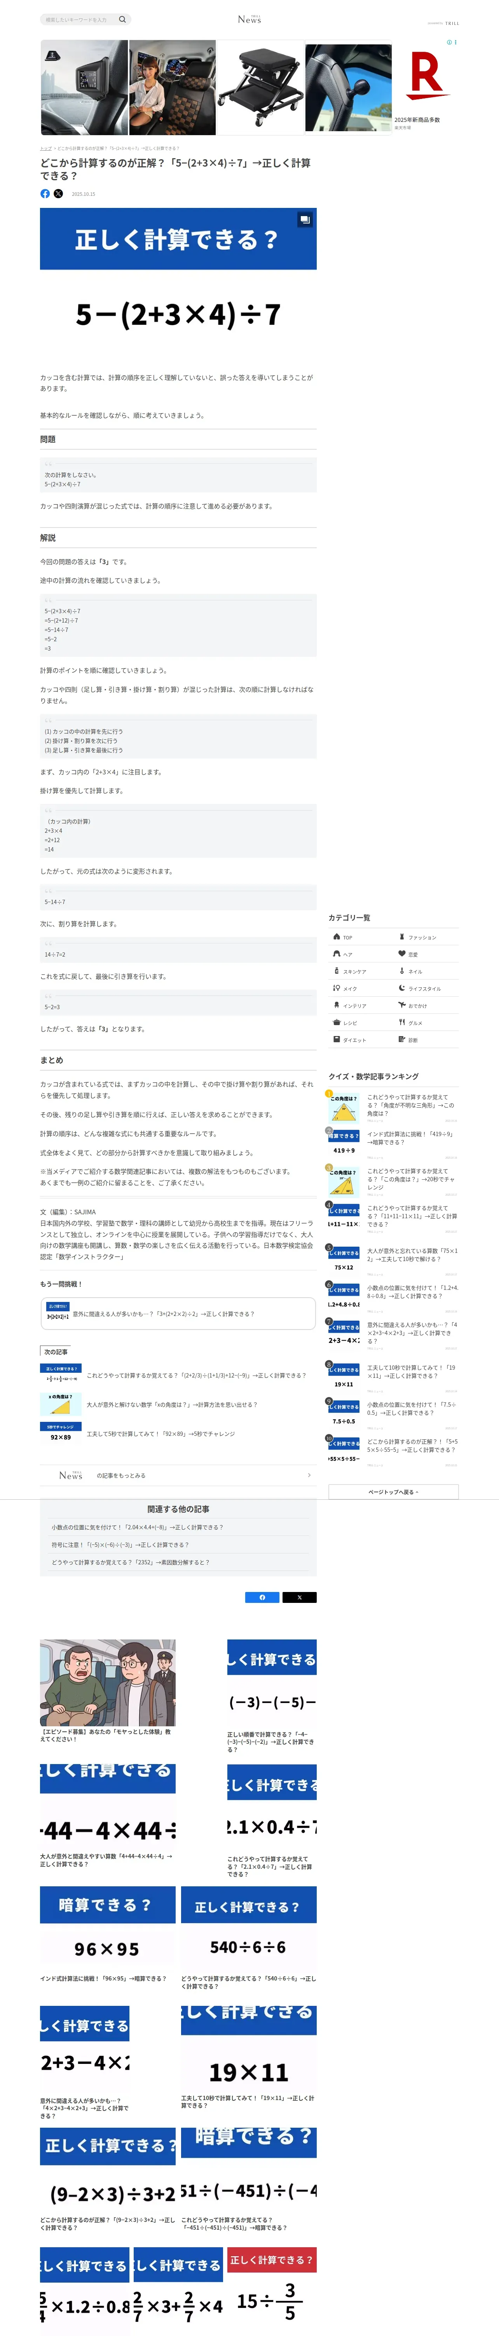Open card 44+44−4×44÷4
This screenshot has height=2336, width=499.
tap(108, 1816)
